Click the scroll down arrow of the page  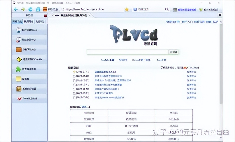[x=221, y=137]
